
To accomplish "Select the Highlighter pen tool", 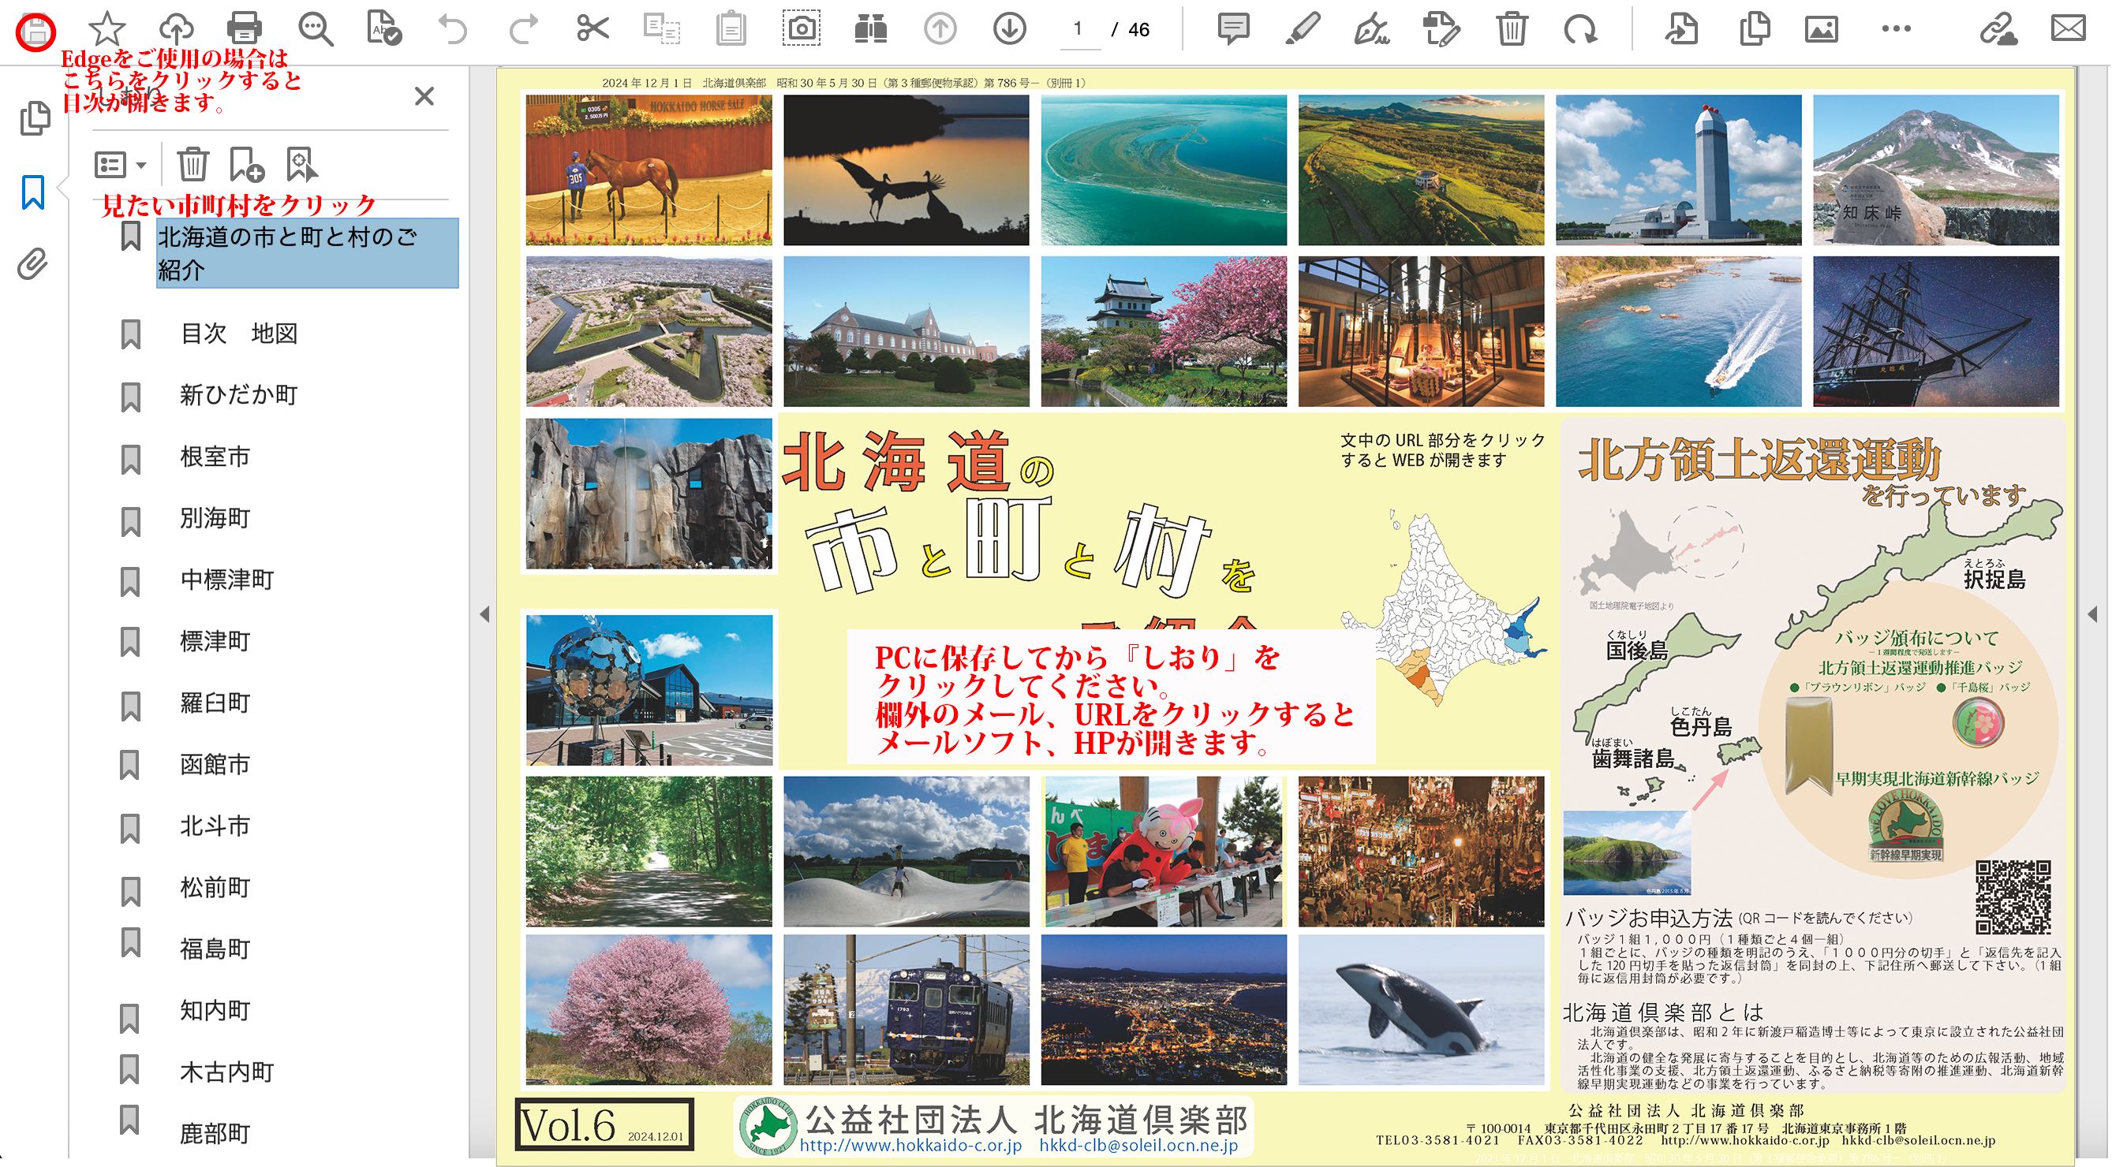I will click(x=1303, y=29).
